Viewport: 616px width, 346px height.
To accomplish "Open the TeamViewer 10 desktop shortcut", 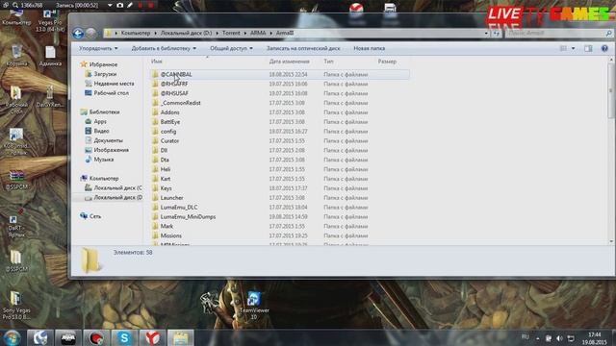I will click(254, 306).
